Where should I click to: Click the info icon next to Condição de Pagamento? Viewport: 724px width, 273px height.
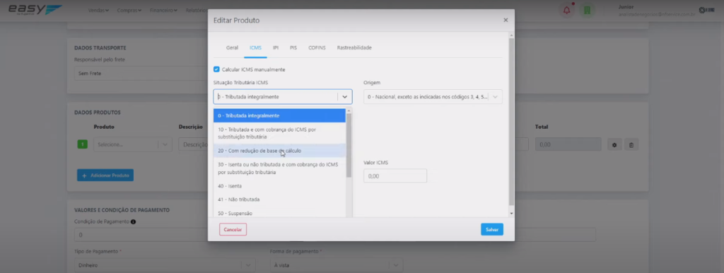[133, 222]
